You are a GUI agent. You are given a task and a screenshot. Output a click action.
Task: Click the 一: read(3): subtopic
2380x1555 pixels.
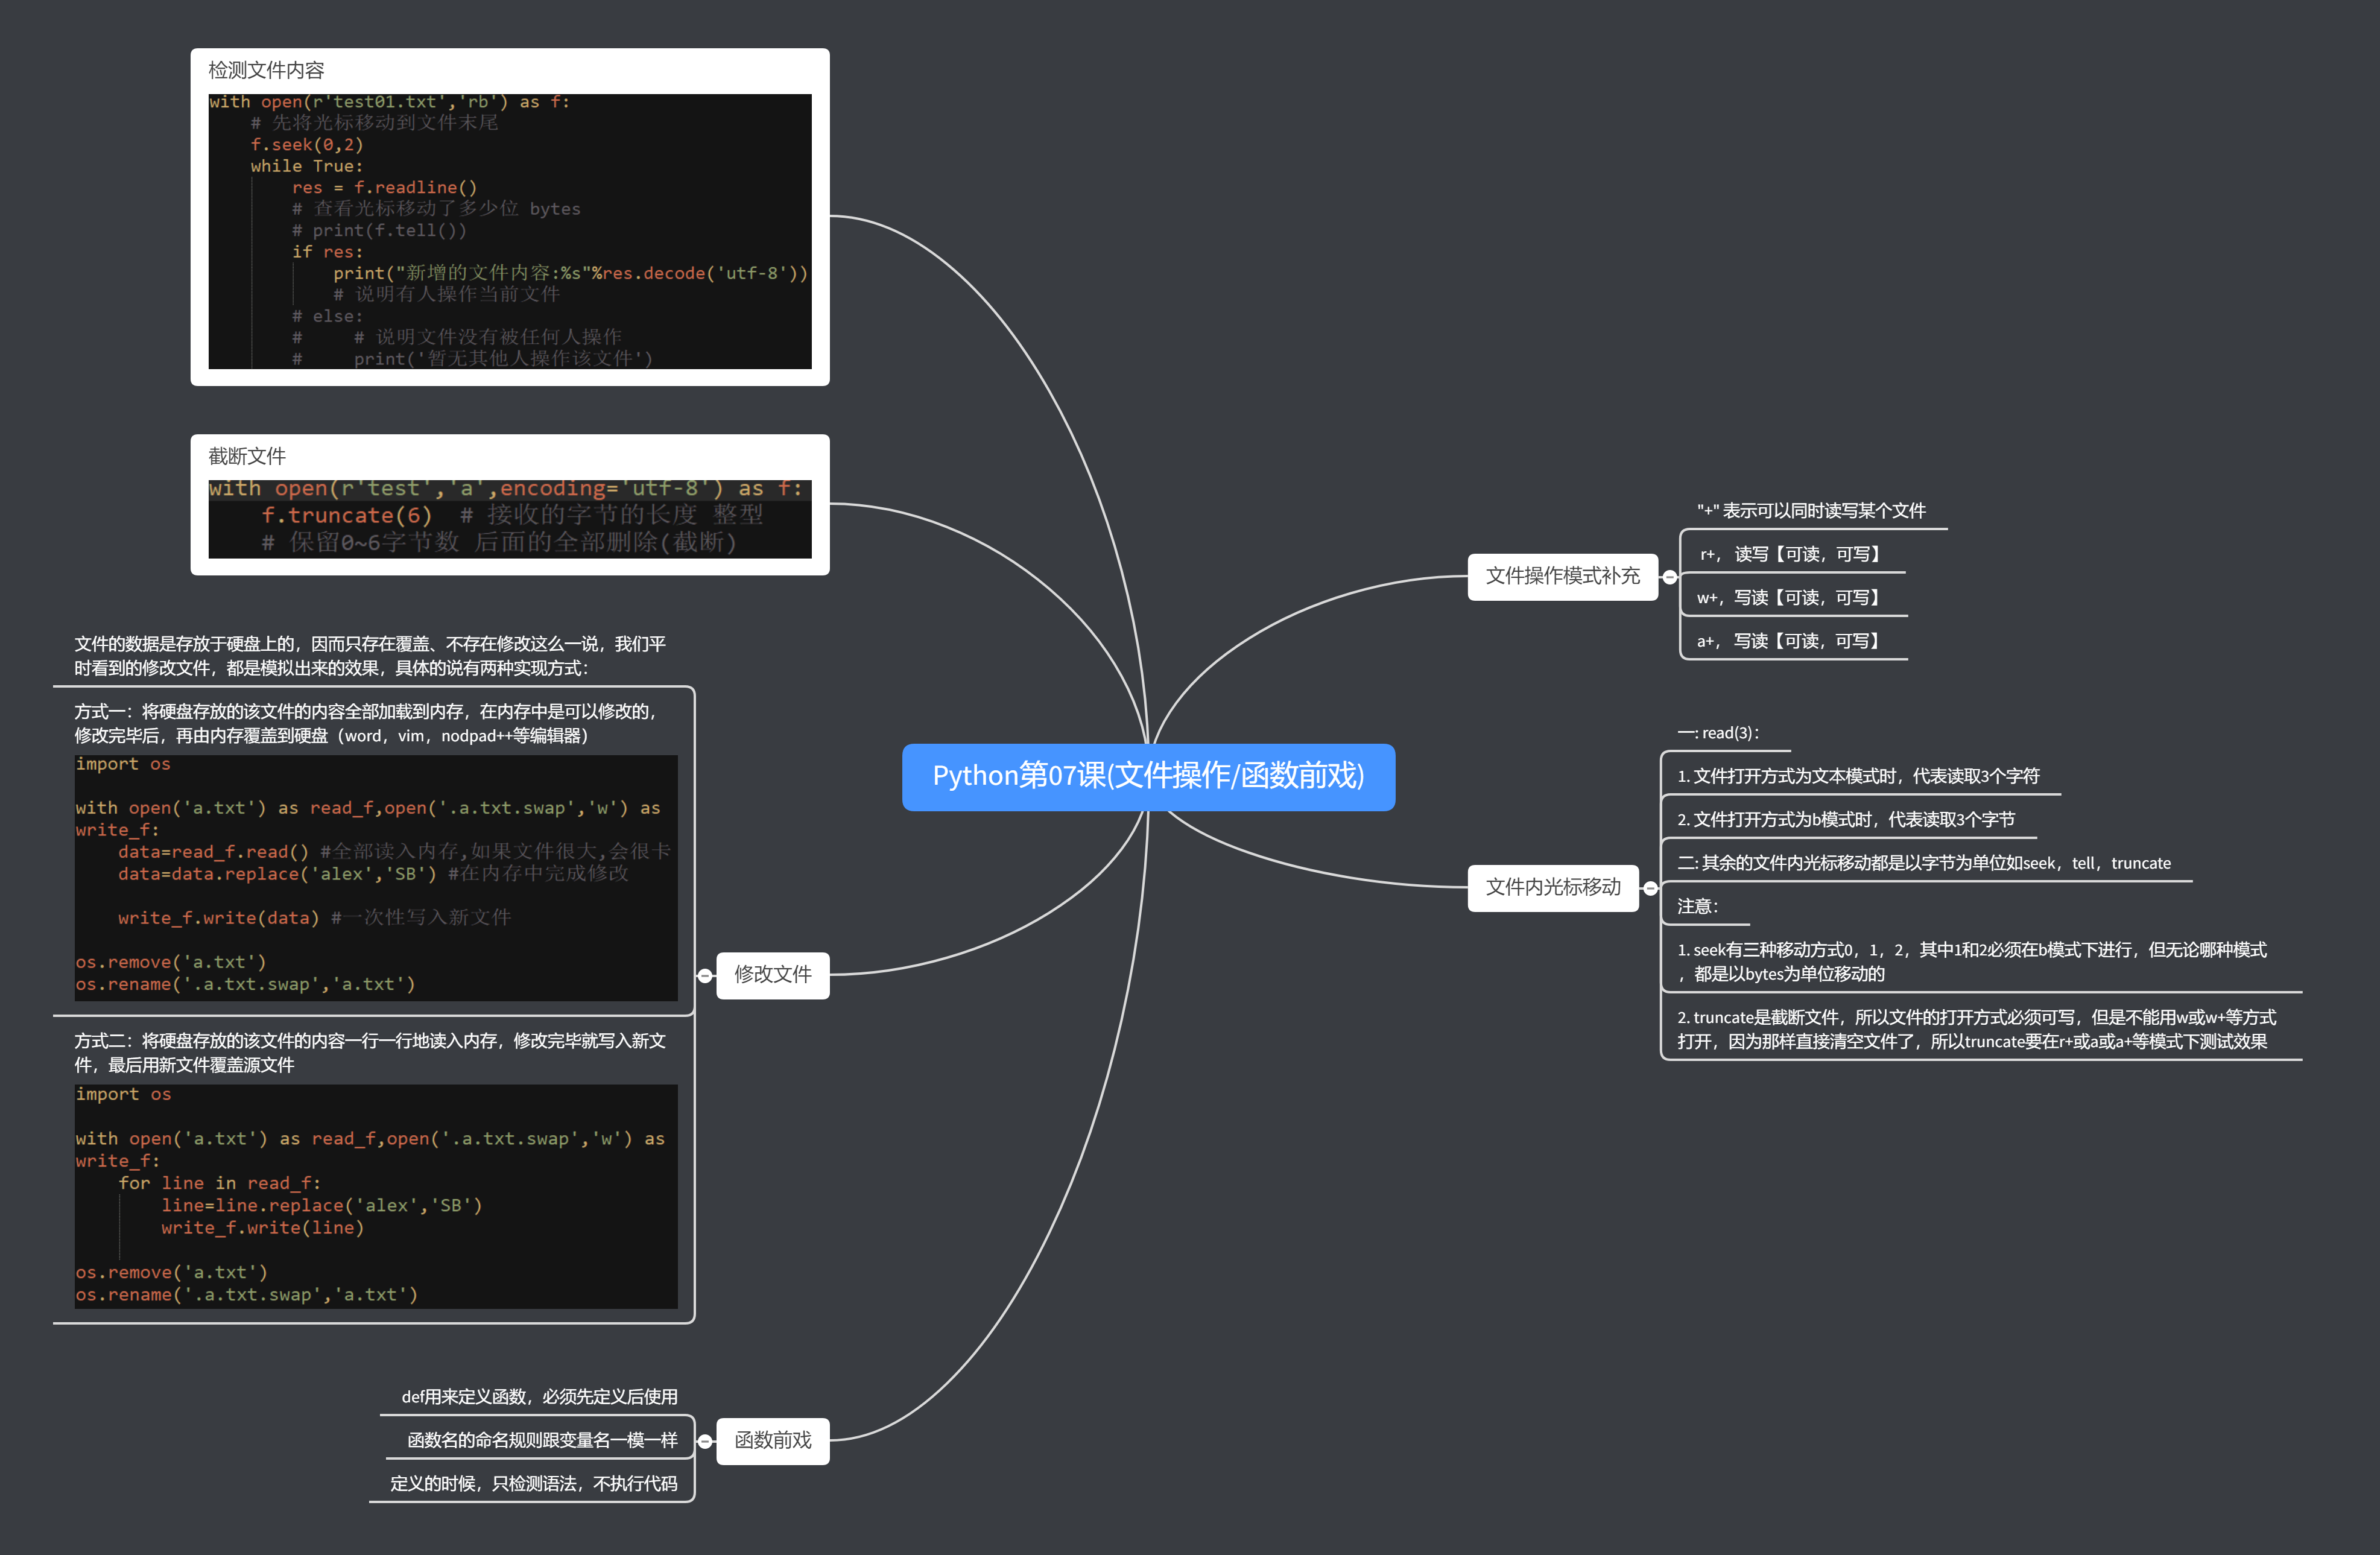1719,733
